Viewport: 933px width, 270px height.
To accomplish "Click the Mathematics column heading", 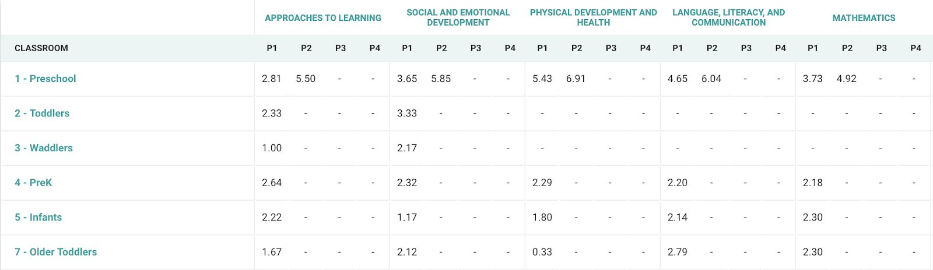I will click(864, 18).
